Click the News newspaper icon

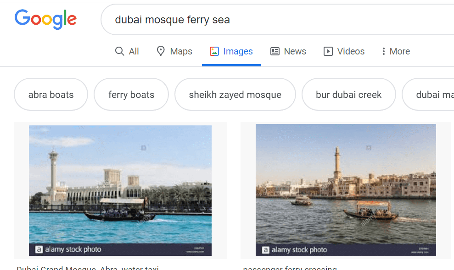(275, 51)
